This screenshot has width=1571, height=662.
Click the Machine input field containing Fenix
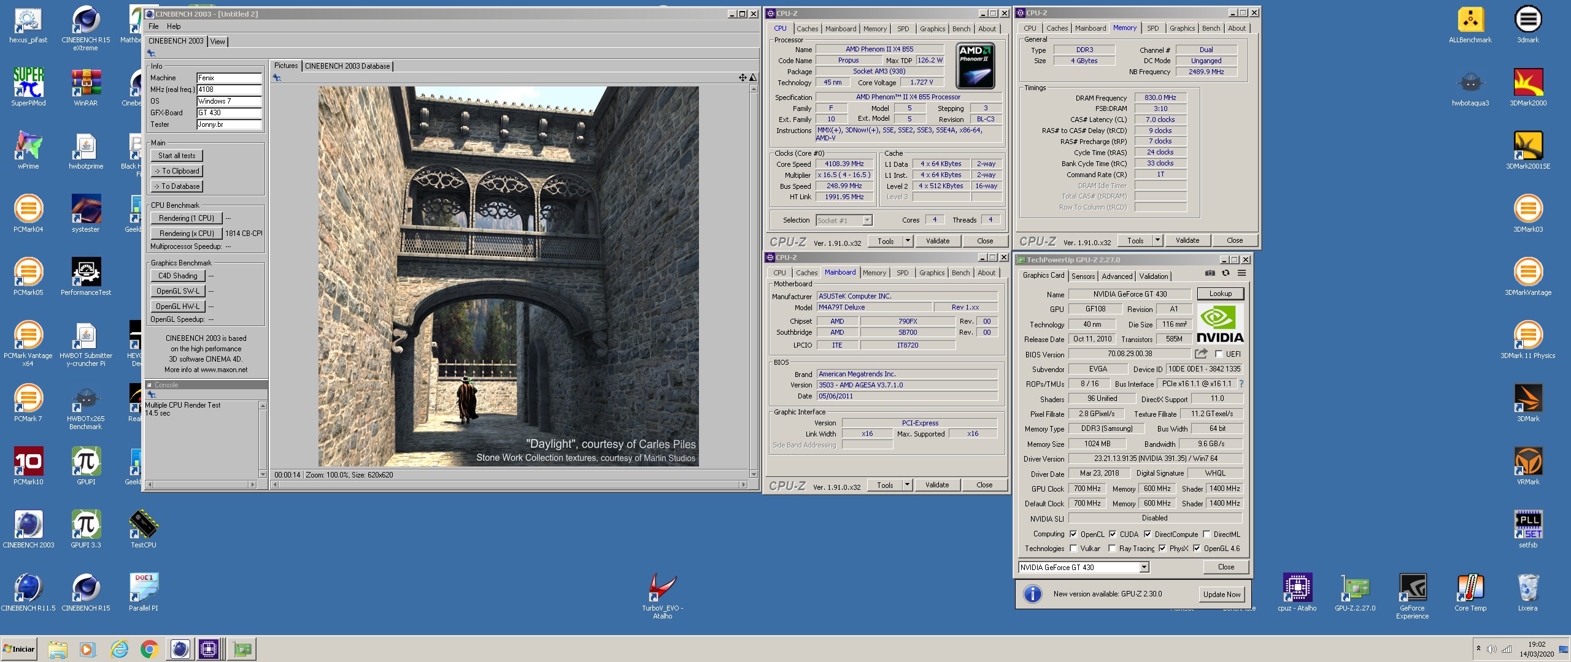click(x=230, y=78)
